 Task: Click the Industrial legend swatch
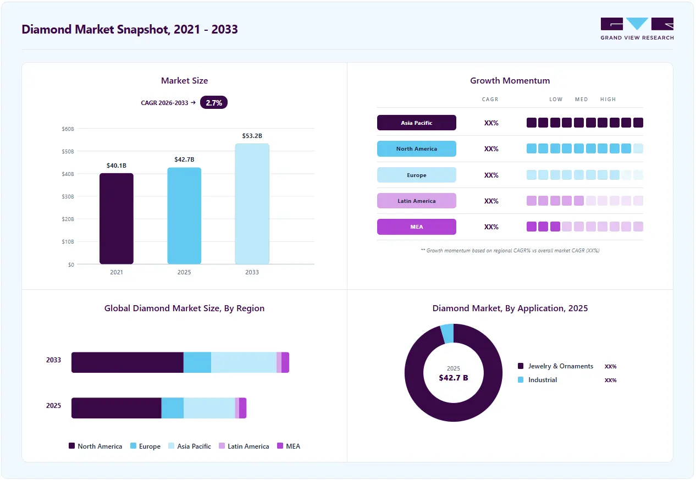click(521, 380)
